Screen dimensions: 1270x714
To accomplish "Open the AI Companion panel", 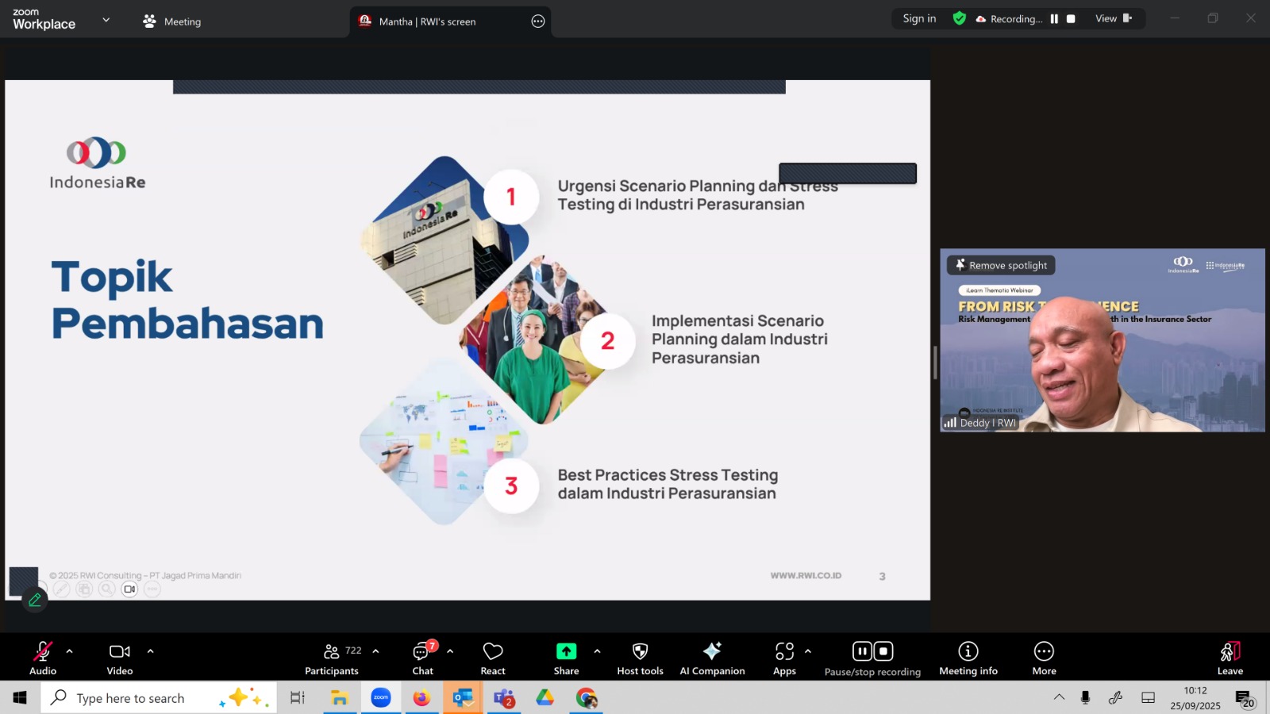I will click(x=712, y=658).
